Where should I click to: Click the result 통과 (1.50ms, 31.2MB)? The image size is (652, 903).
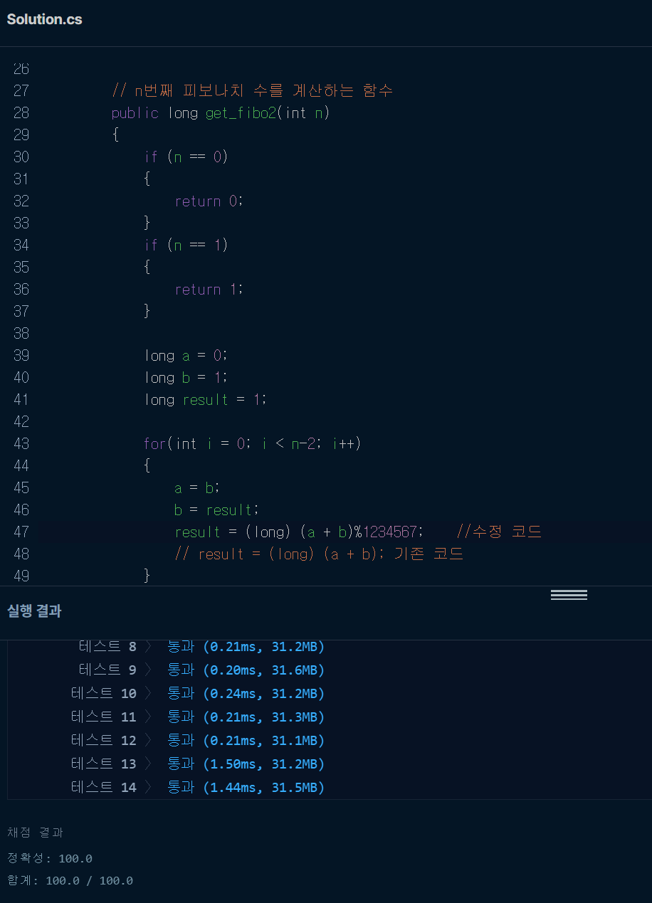coord(246,764)
